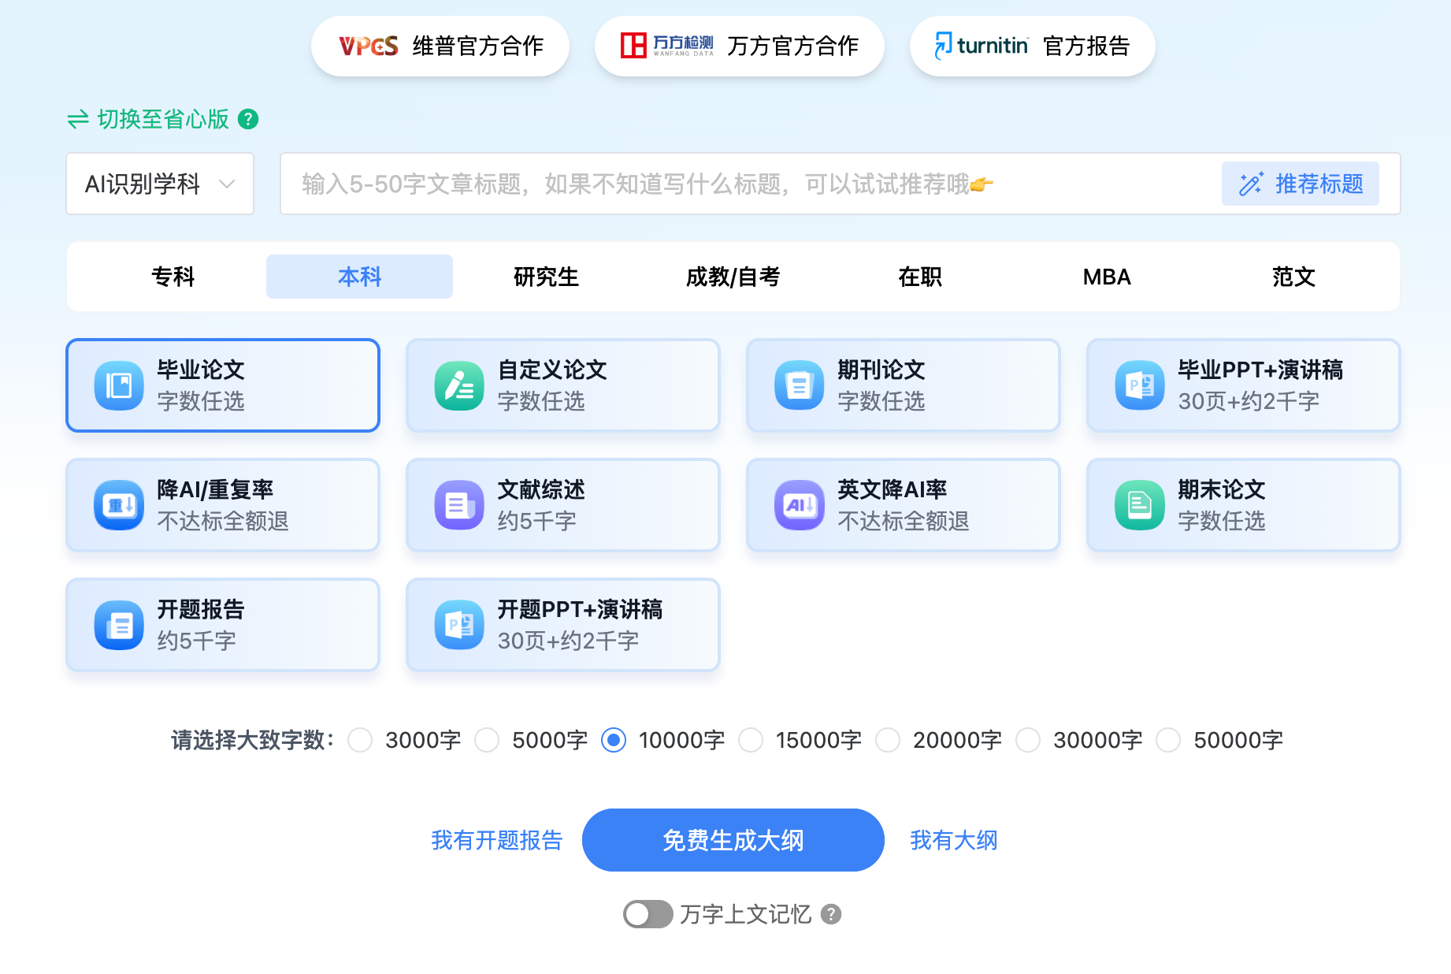The width and height of the screenshot is (1451, 974).
Task: Select the 20000字 radio button
Action: click(888, 740)
